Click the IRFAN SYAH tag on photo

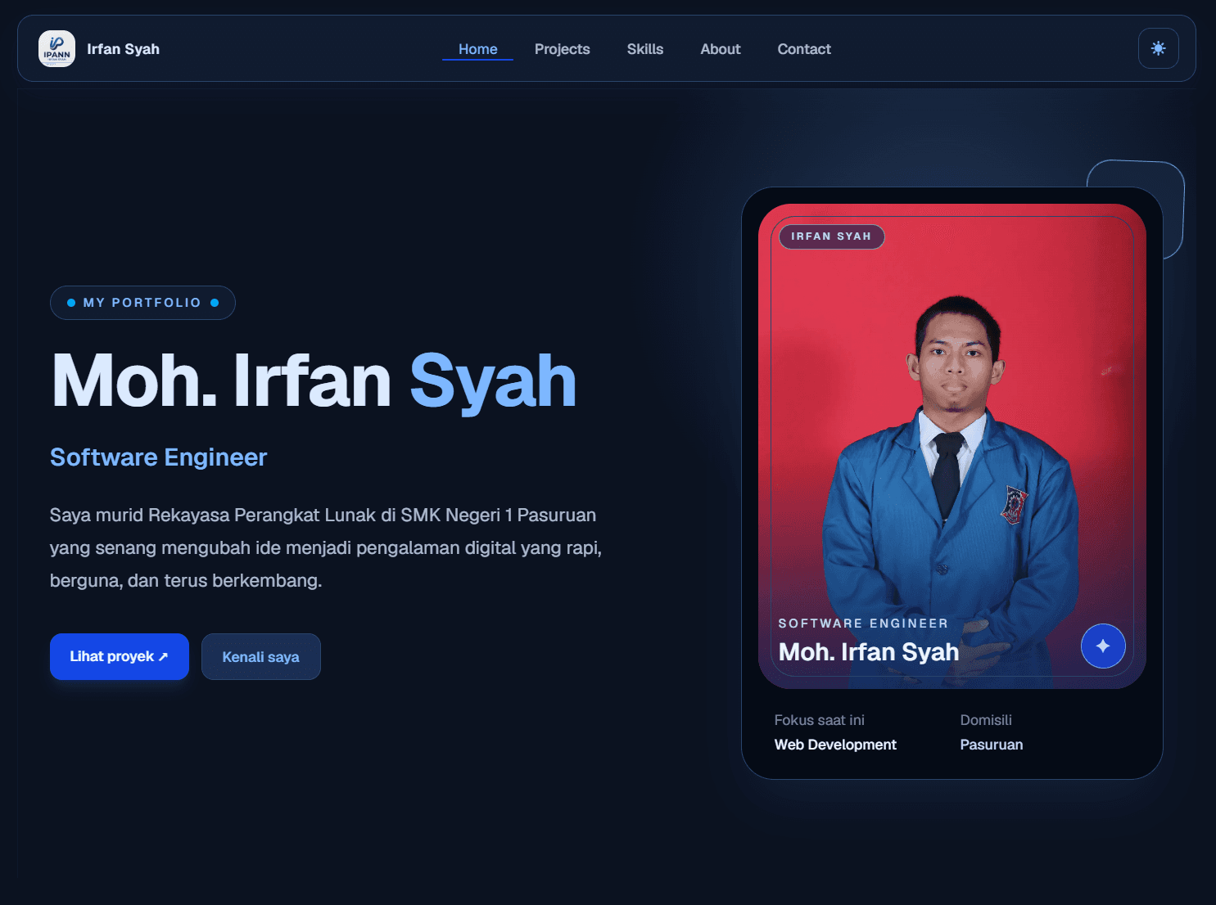pos(831,236)
